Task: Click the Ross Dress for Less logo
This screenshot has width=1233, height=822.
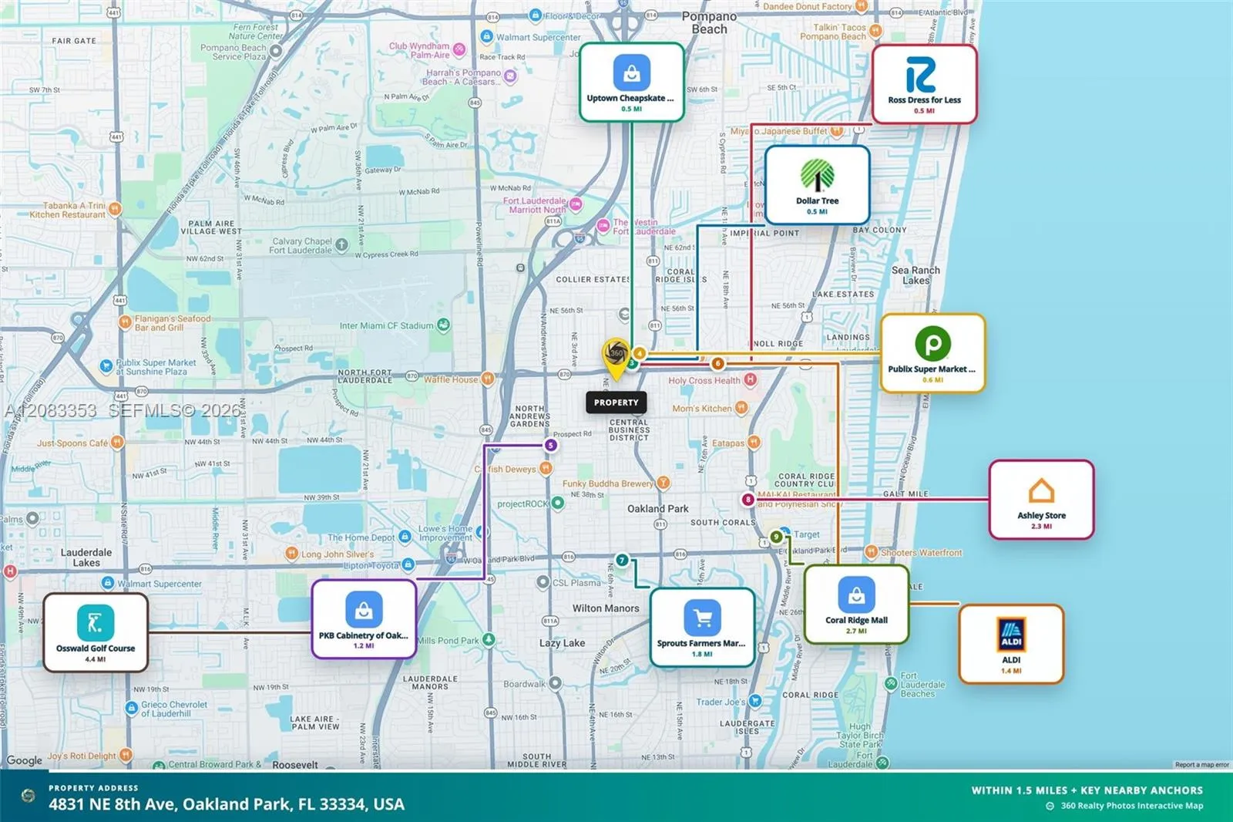Action: (x=921, y=75)
